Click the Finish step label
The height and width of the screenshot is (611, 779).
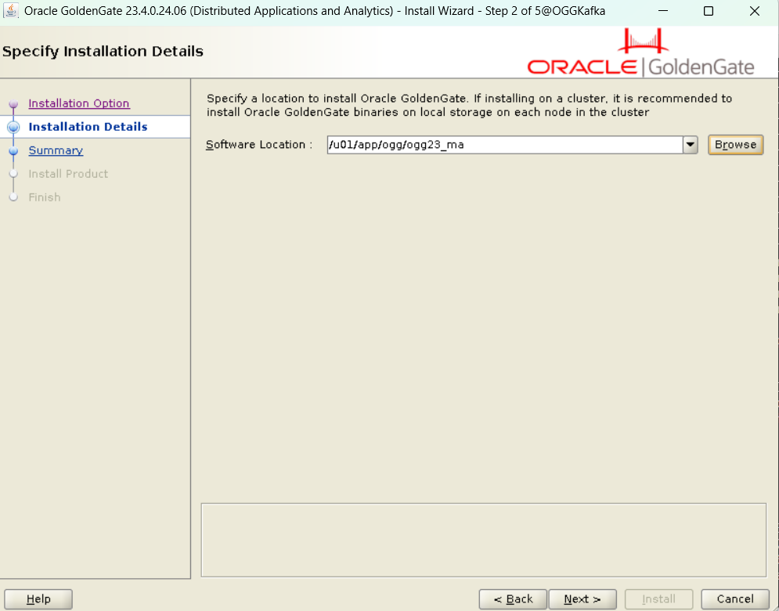tap(44, 197)
